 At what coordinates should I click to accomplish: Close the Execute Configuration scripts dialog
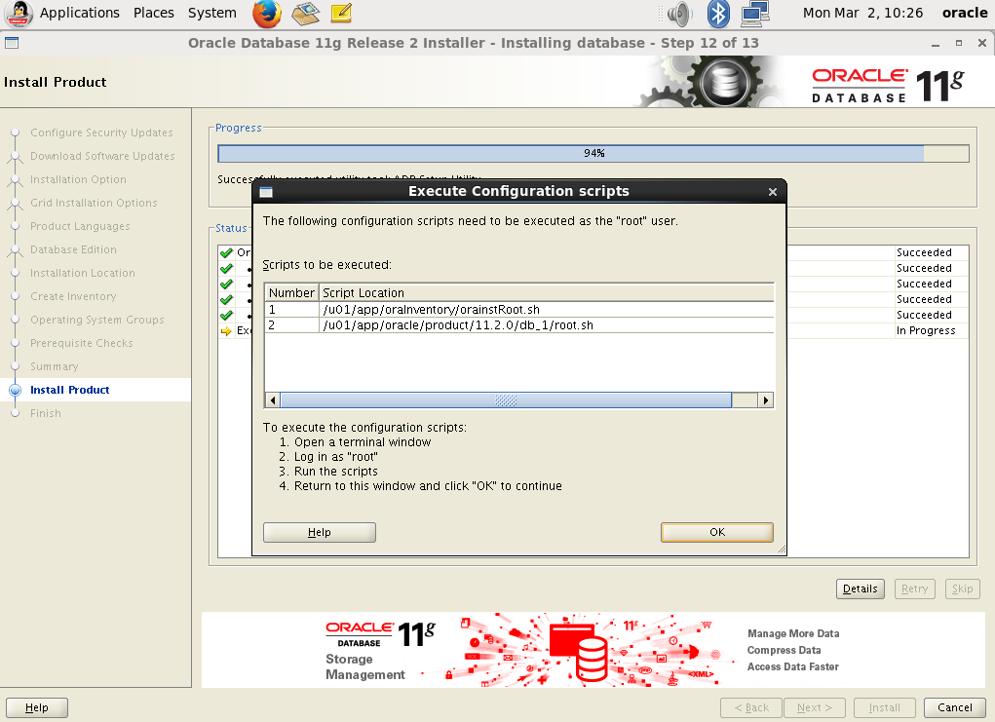[x=772, y=192]
